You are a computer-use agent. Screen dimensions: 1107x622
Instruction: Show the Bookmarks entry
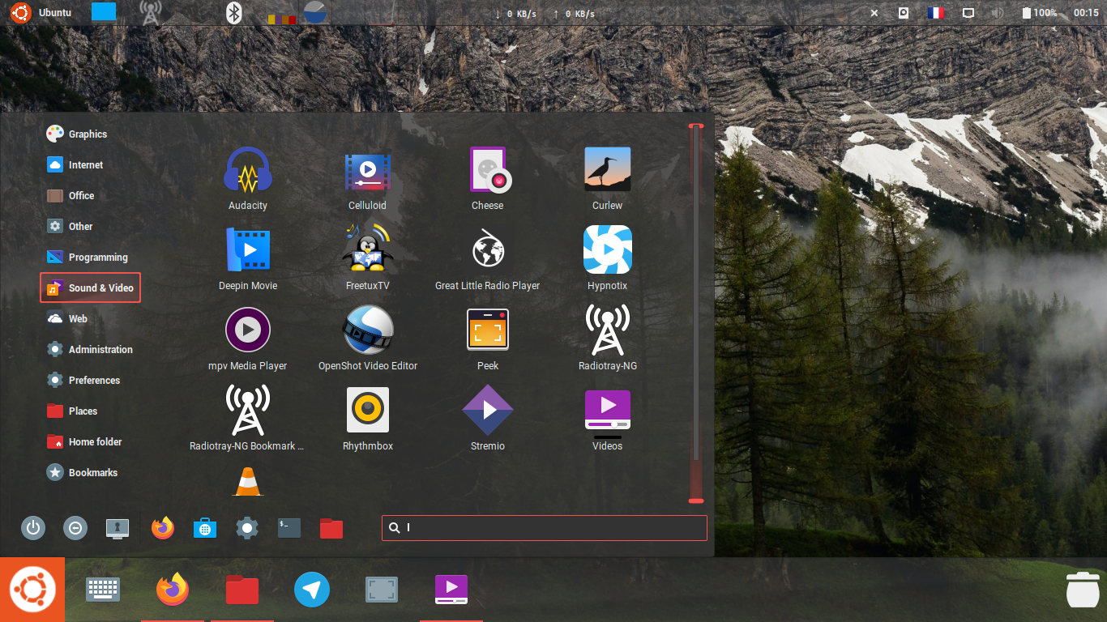click(82, 472)
